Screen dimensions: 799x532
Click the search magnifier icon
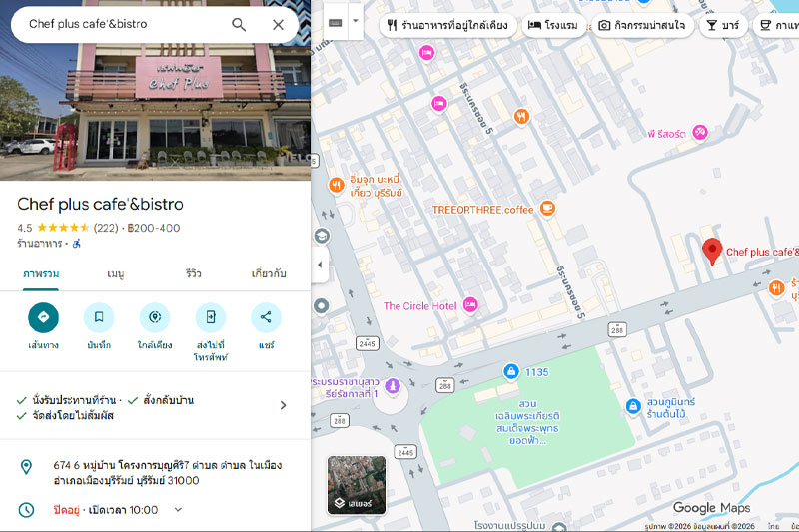click(239, 24)
